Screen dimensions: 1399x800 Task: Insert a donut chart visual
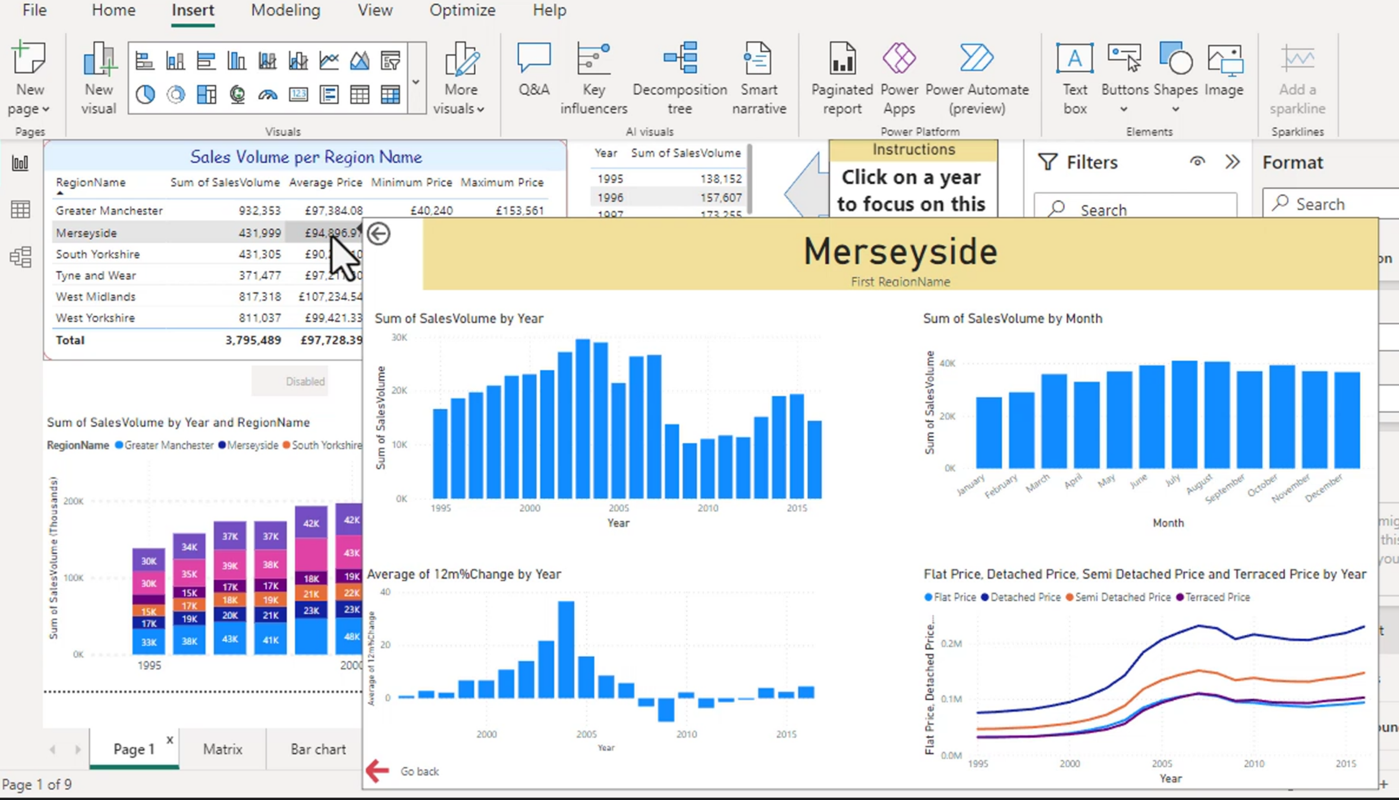tap(175, 94)
